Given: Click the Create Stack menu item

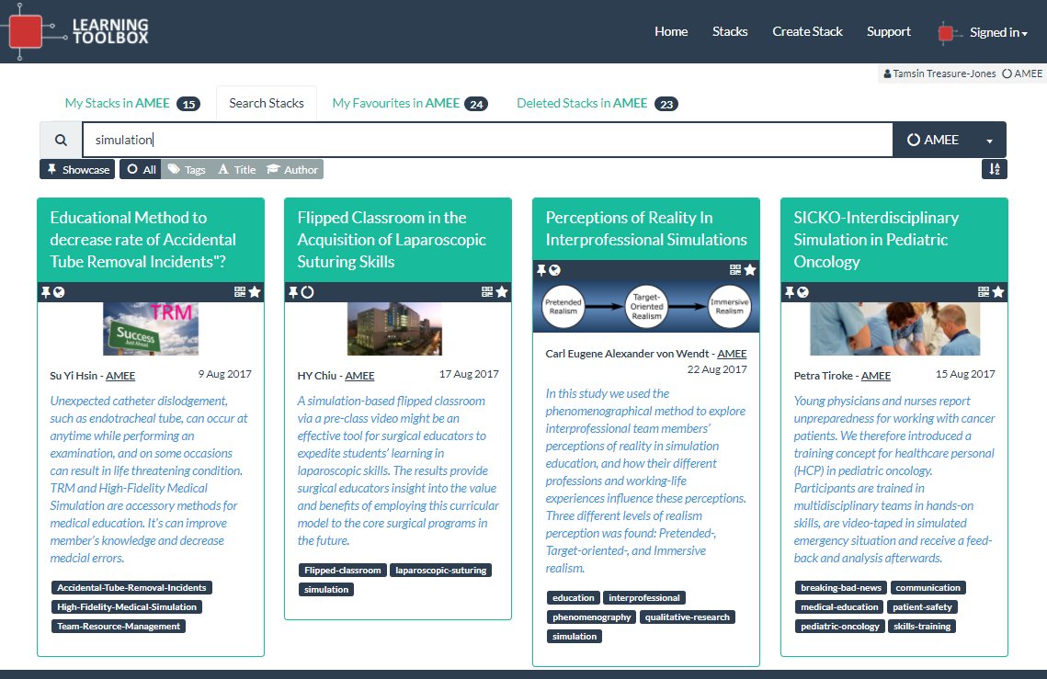Looking at the screenshot, I should click(807, 31).
